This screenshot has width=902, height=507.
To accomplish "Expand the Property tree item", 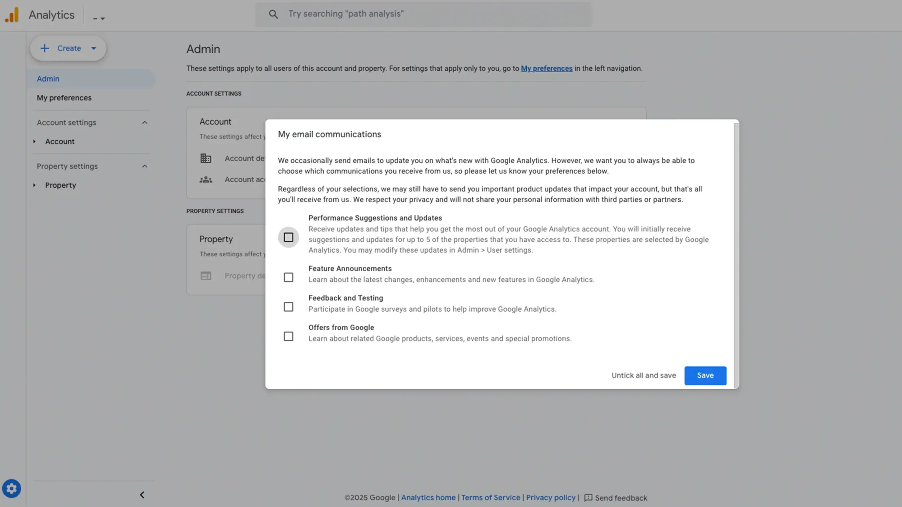I will pyautogui.click(x=34, y=185).
